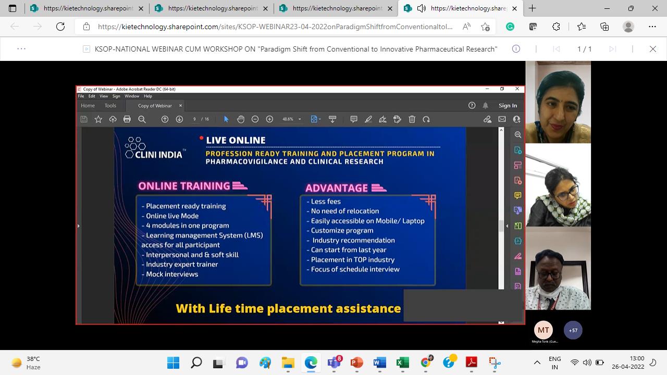Open the Edge profile avatar

628,27
